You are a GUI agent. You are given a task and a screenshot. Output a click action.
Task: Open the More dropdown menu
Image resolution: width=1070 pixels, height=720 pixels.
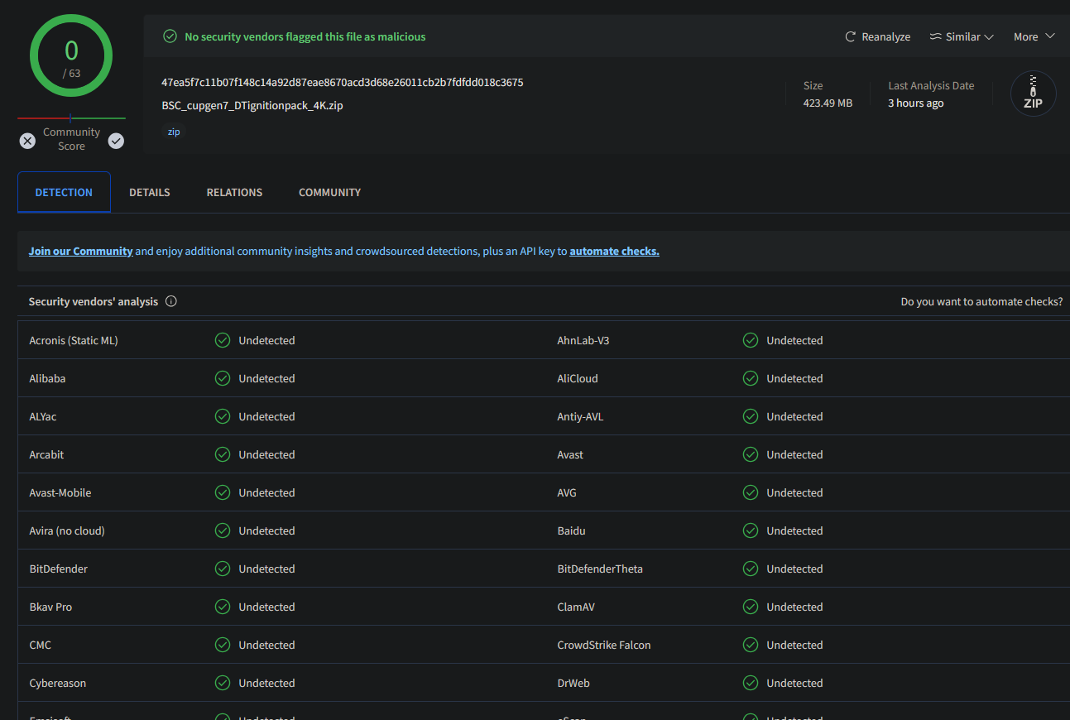pyautogui.click(x=1034, y=37)
